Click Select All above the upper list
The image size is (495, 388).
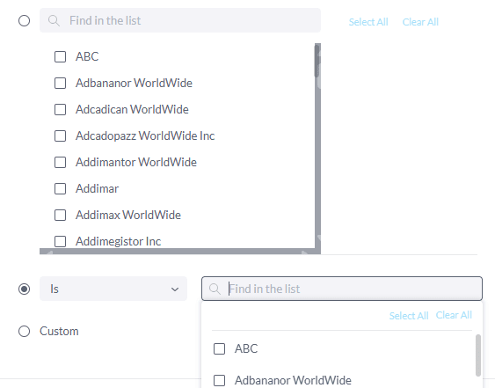[x=368, y=22]
